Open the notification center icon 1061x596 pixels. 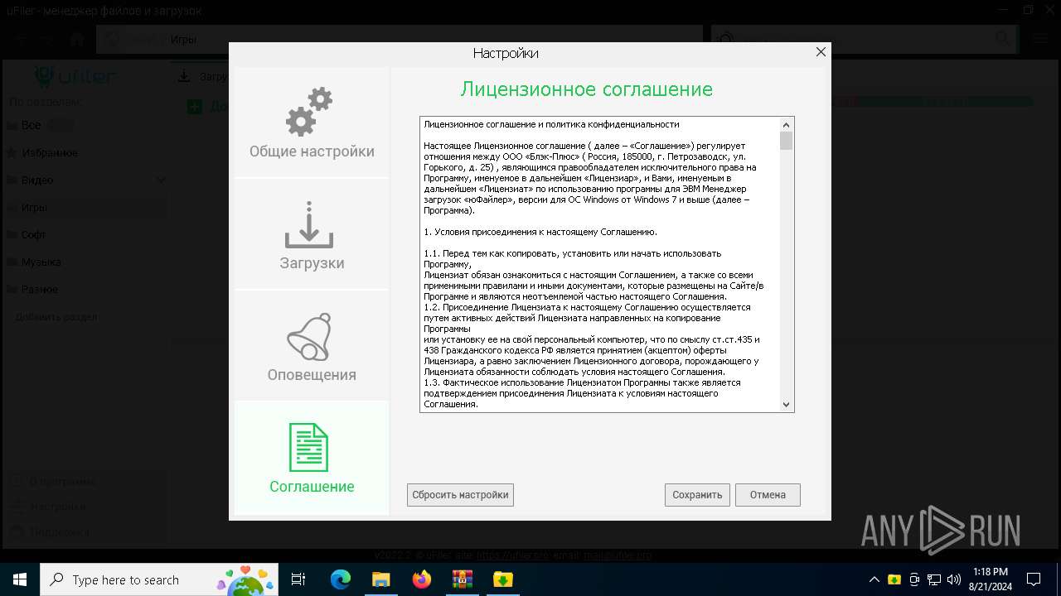[1034, 579]
